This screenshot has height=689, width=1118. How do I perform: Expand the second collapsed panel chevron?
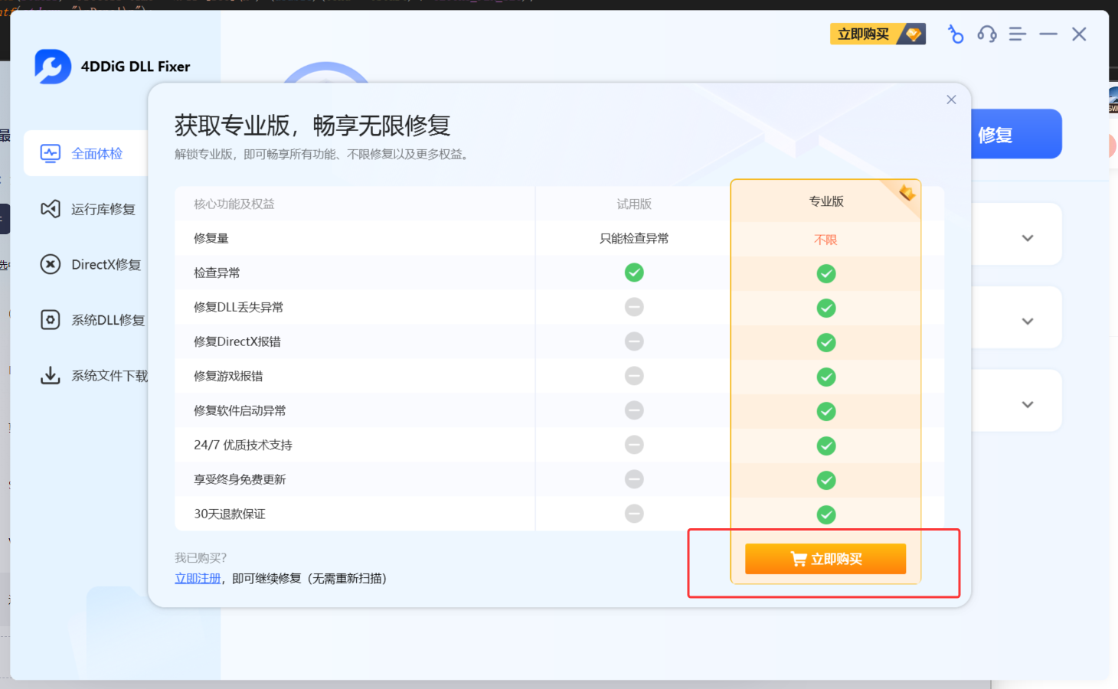tap(1028, 322)
